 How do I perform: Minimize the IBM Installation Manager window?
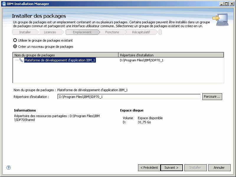[x=222, y=4]
